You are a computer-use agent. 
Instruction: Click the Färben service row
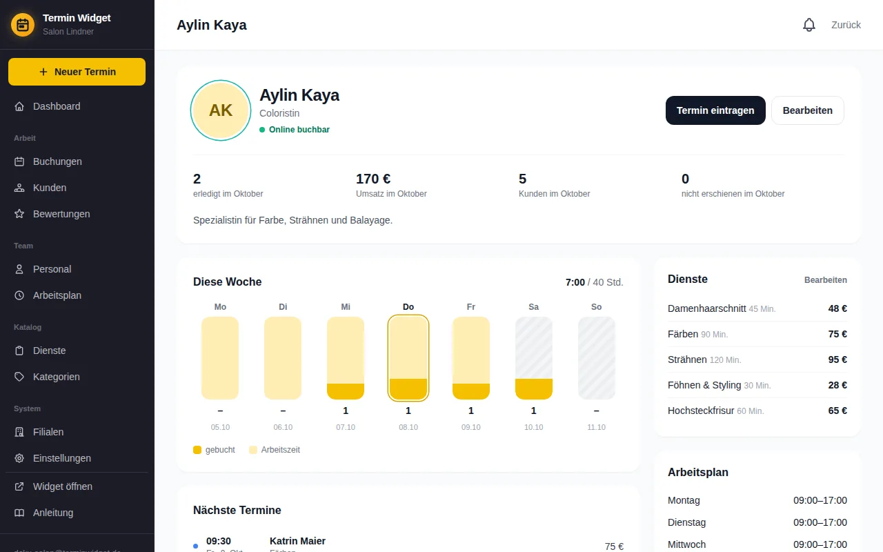pyautogui.click(x=757, y=334)
